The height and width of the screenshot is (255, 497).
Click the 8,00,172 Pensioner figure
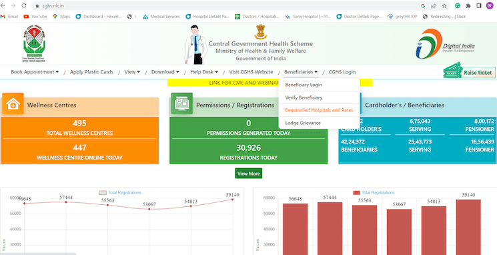point(484,121)
